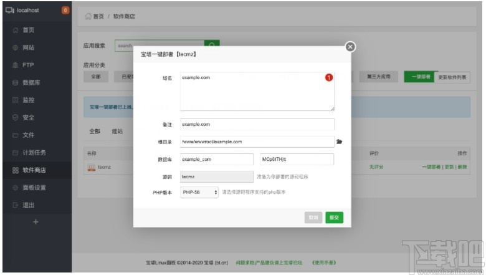Click the 首页 breadcrumb link
The width and height of the screenshot is (486, 275).
click(x=98, y=16)
